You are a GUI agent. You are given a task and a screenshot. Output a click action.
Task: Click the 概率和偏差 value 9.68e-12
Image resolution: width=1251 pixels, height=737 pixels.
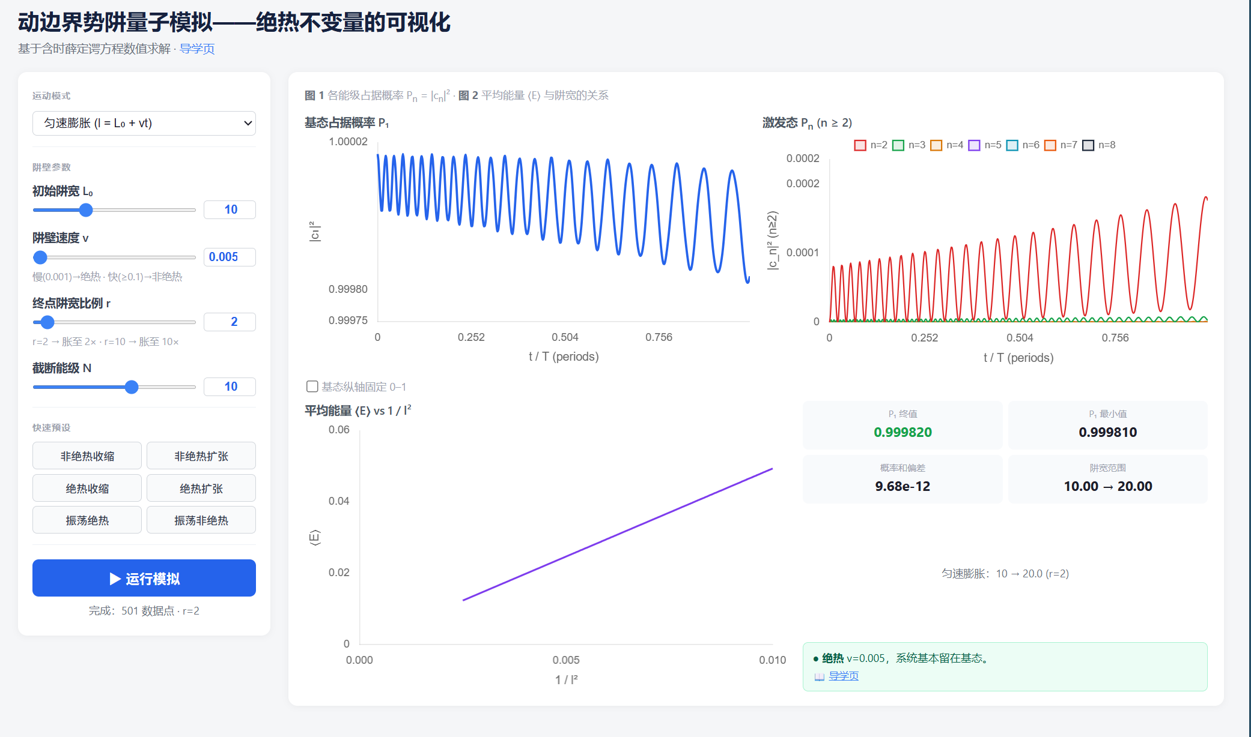pyautogui.click(x=902, y=486)
